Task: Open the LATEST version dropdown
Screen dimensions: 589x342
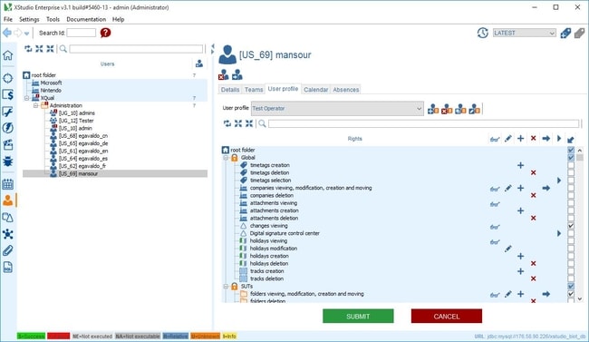Action: (x=524, y=33)
